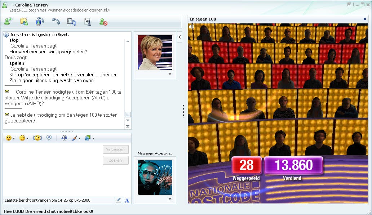
Task: Expand smiley emoticon dropdown arrow
Action: tap(14, 138)
